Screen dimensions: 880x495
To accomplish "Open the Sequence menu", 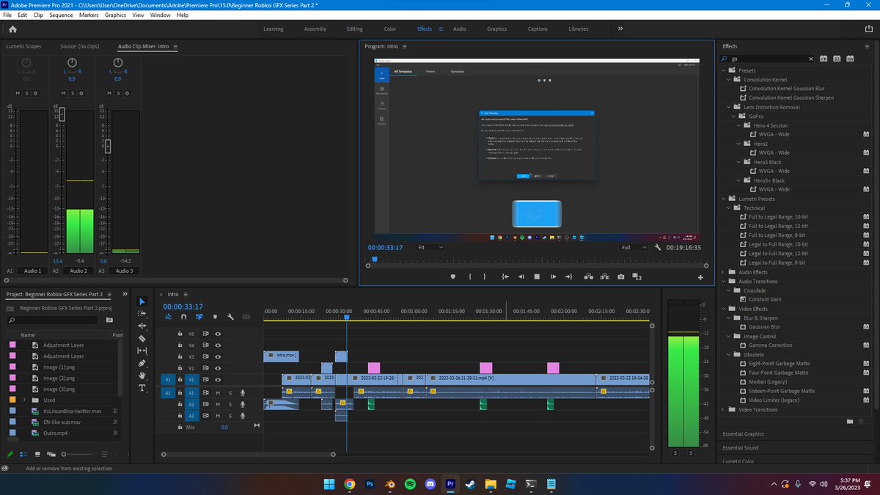I will coord(61,15).
